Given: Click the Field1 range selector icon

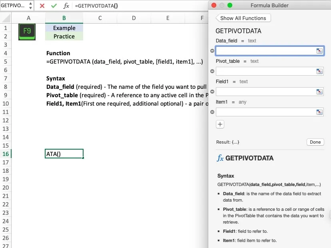Looking at the screenshot, I should [x=319, y=92].
